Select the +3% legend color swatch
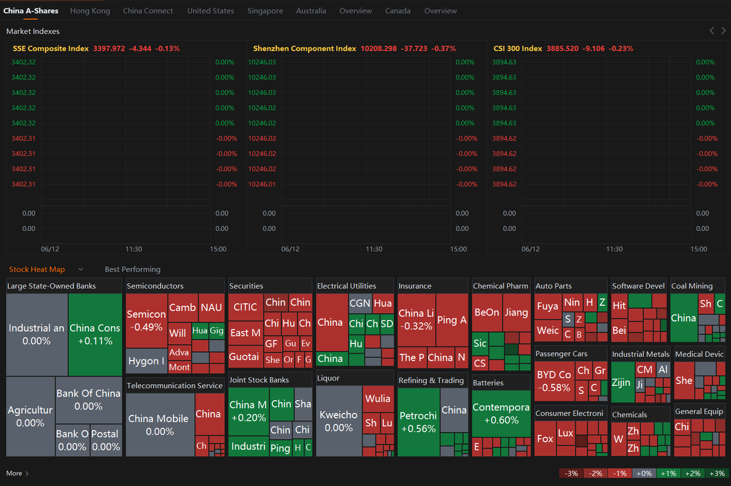This screenshot has height=486, width=731. (717, 473)
